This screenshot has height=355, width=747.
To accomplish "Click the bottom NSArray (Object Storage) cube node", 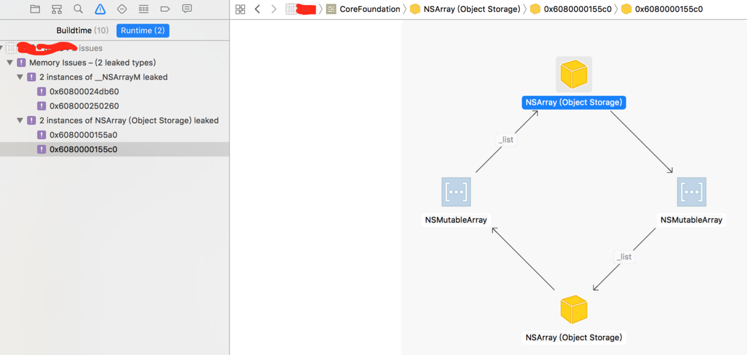I will 574,310.
